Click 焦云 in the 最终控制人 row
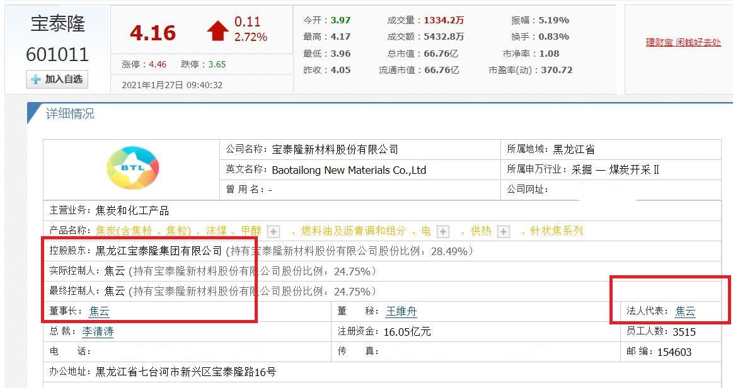 coord(115,292)
